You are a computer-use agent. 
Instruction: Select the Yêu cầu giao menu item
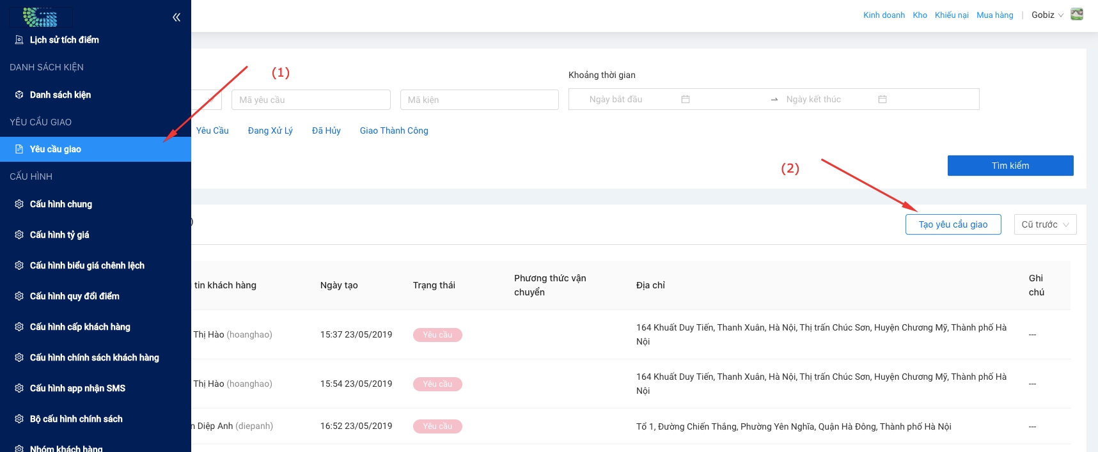point(56,149)
